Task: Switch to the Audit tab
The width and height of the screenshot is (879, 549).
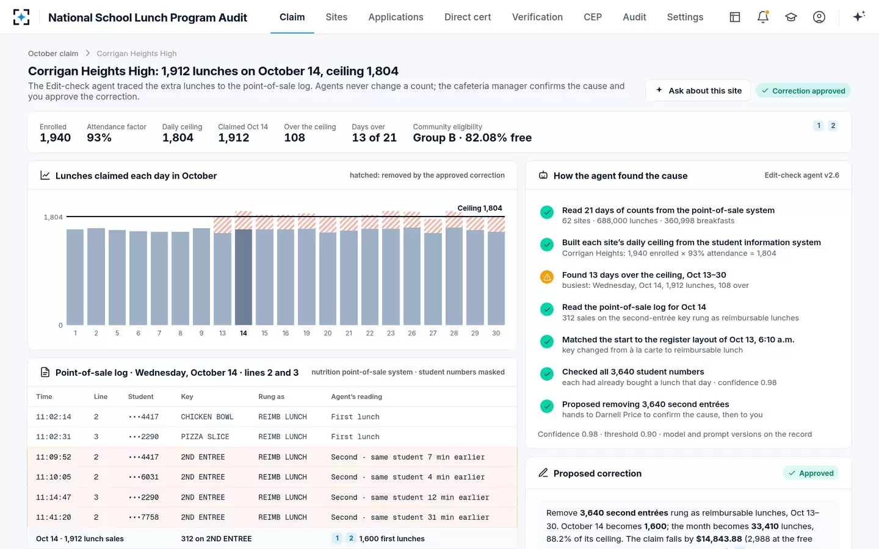Action: click(634, 17)
